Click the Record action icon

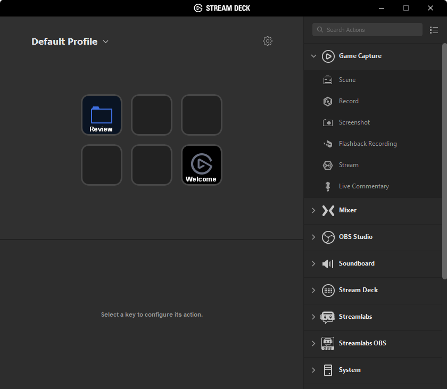coord(328,101)
